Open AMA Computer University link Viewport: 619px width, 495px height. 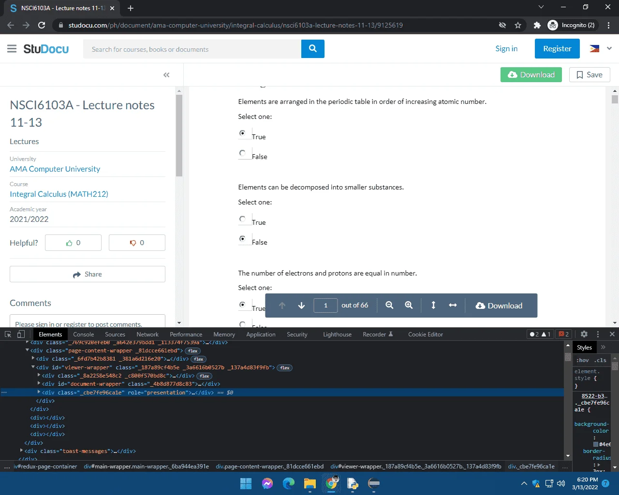55,169
